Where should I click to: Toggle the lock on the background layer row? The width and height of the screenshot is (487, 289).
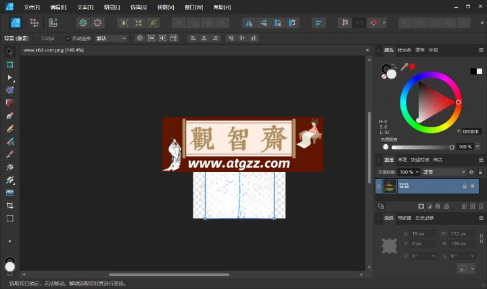click(465, 186)
